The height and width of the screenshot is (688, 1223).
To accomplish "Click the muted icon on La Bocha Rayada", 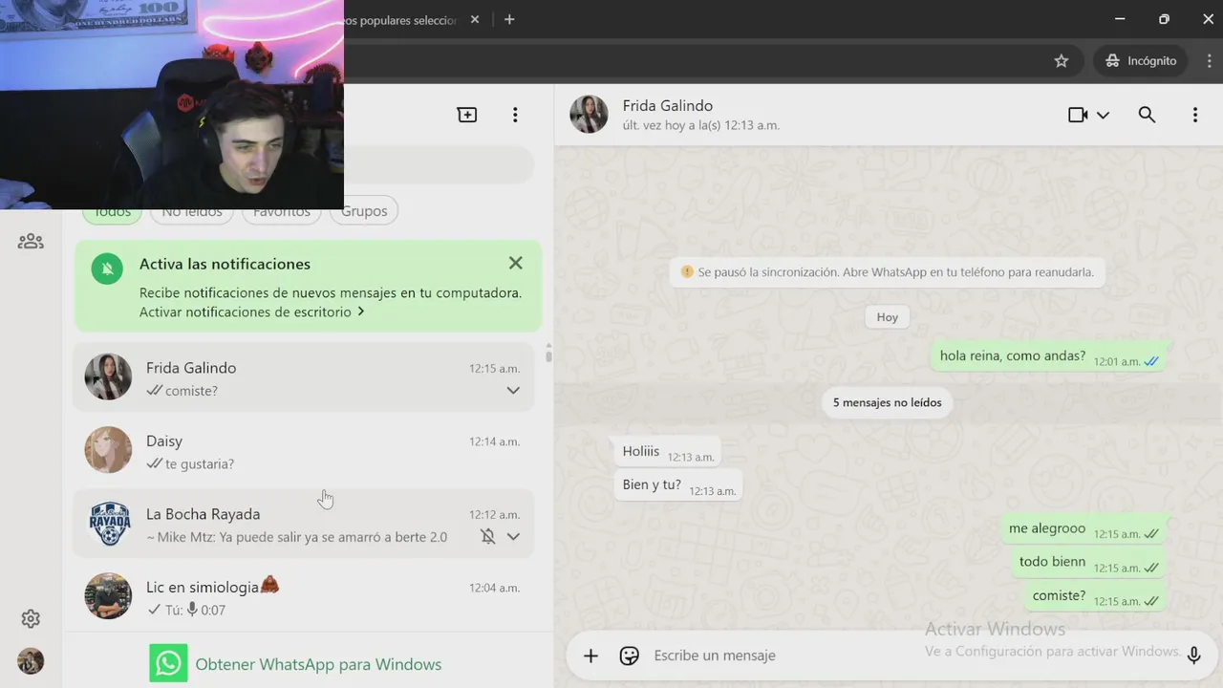I will (487, 536).
